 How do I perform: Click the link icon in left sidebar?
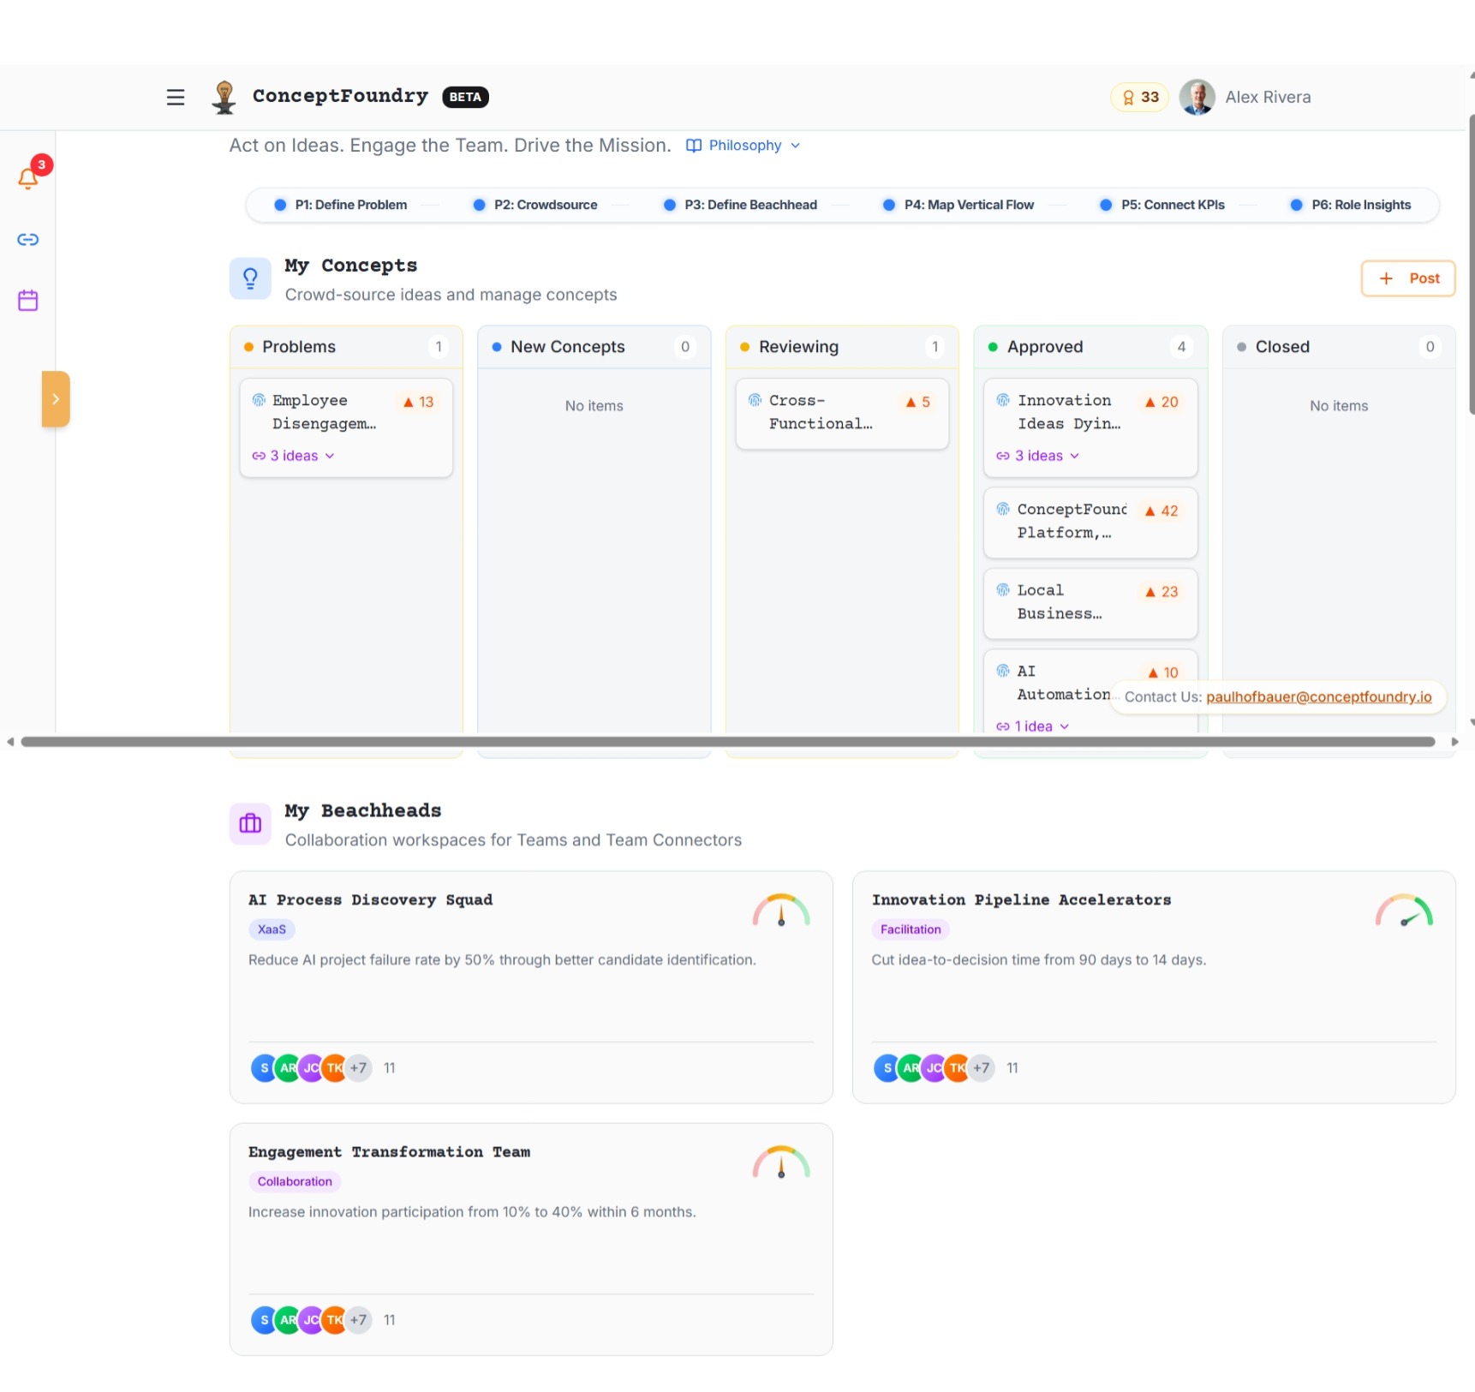(x=28, y=240)
